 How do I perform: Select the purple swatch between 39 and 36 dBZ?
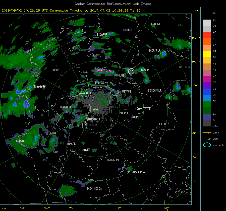207,86
